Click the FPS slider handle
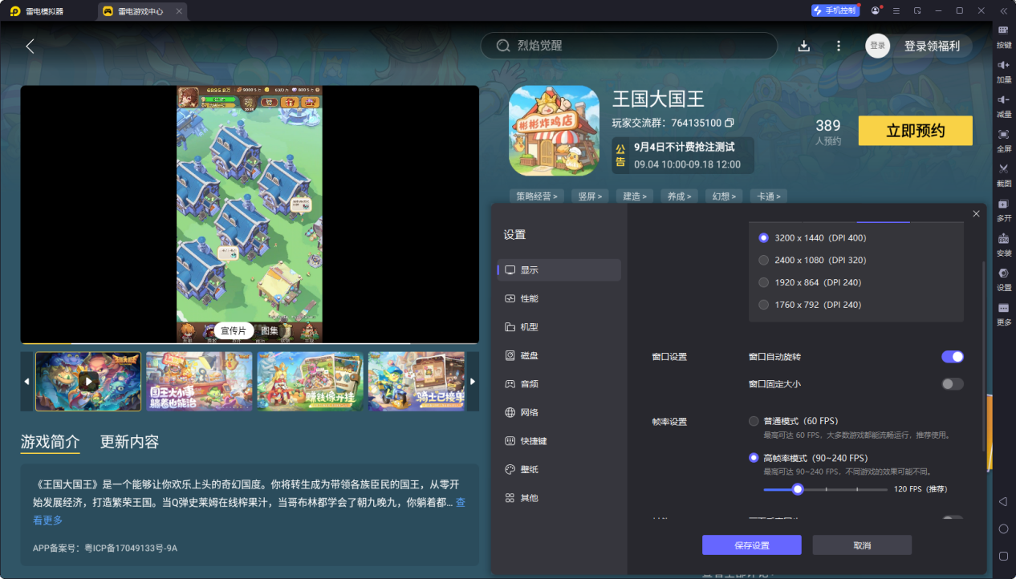 coord(798,488)
